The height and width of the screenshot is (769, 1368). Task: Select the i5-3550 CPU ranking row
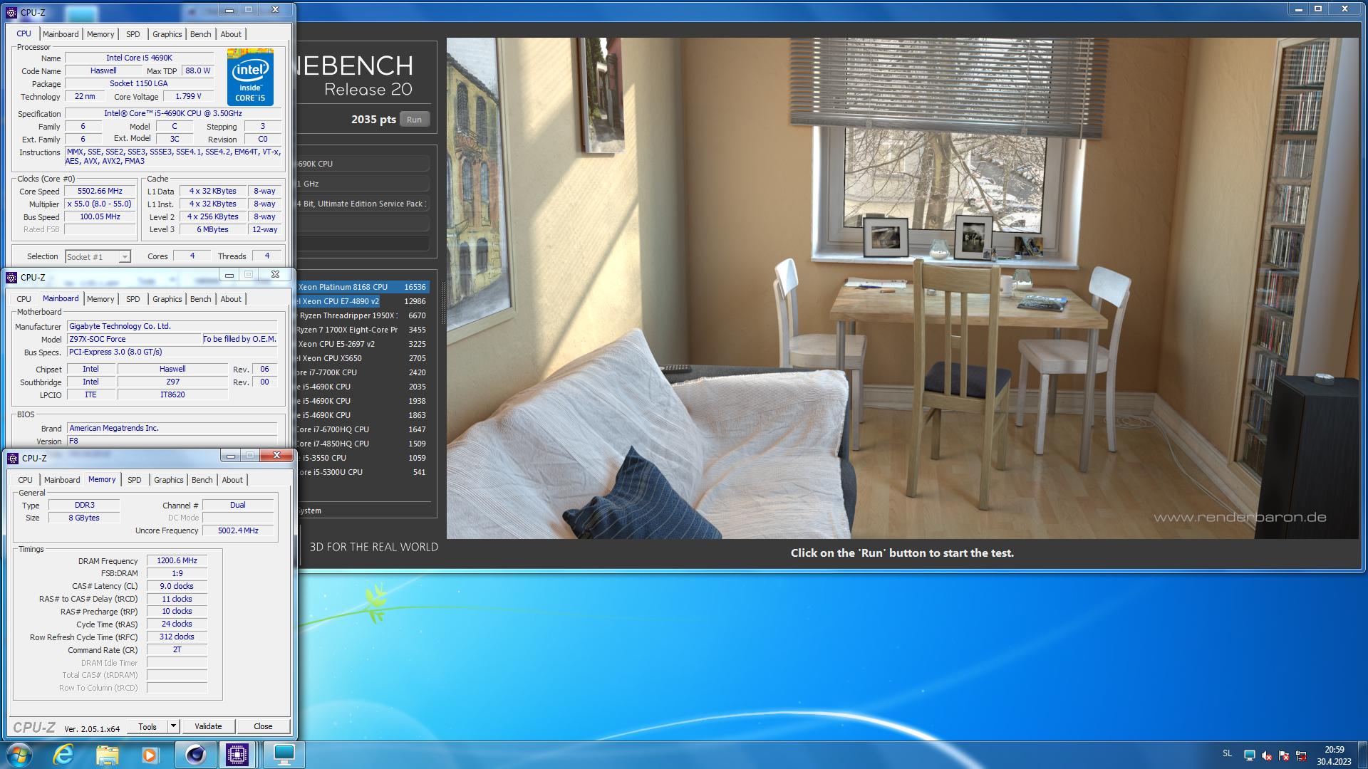click(x=363, y=458)
